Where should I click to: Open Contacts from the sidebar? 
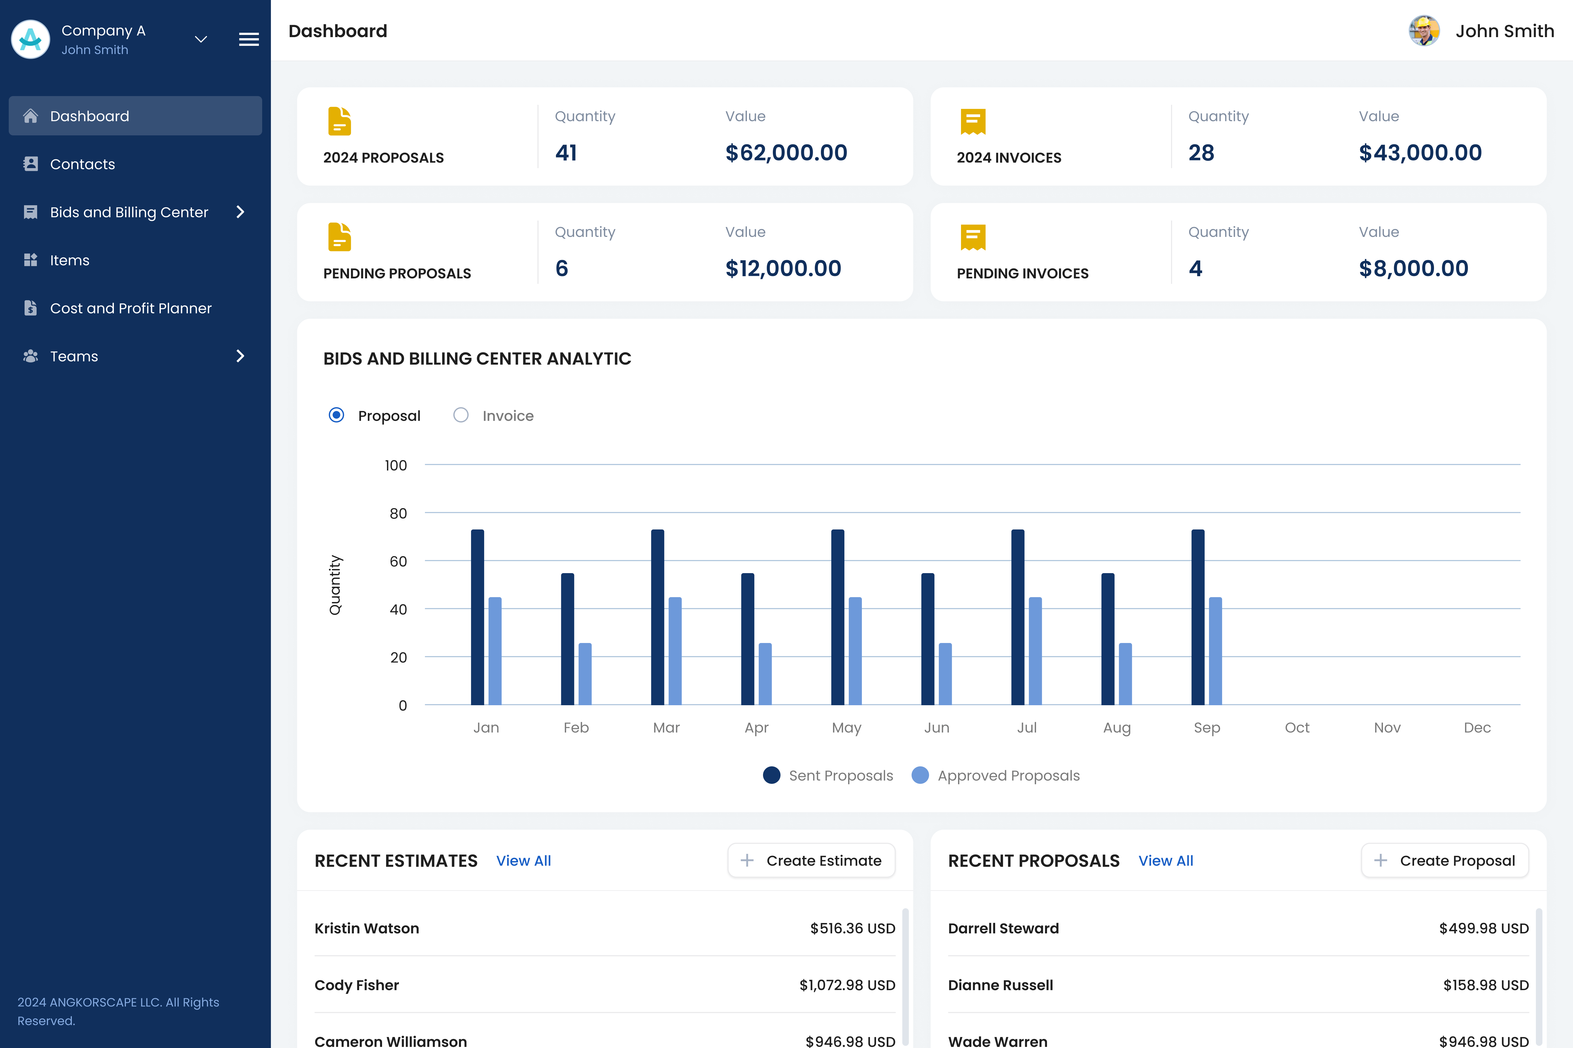click(135, 164)
